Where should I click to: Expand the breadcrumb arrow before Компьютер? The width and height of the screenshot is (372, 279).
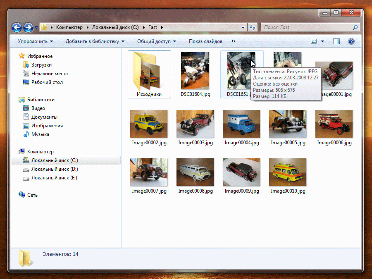click(52, 28)
